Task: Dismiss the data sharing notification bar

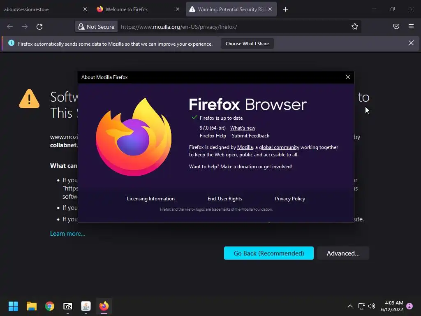Action: point(411,43)
